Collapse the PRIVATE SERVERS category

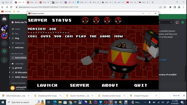[18, 83]
